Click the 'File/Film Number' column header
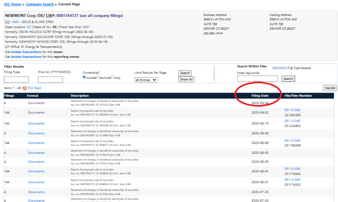Image resolution: width=338 pixels, height=202 pixels. (298, 95)
